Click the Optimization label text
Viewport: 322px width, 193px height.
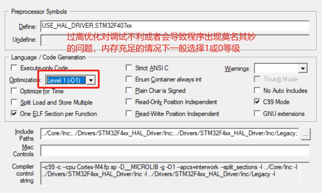click(x=24, y=80)
